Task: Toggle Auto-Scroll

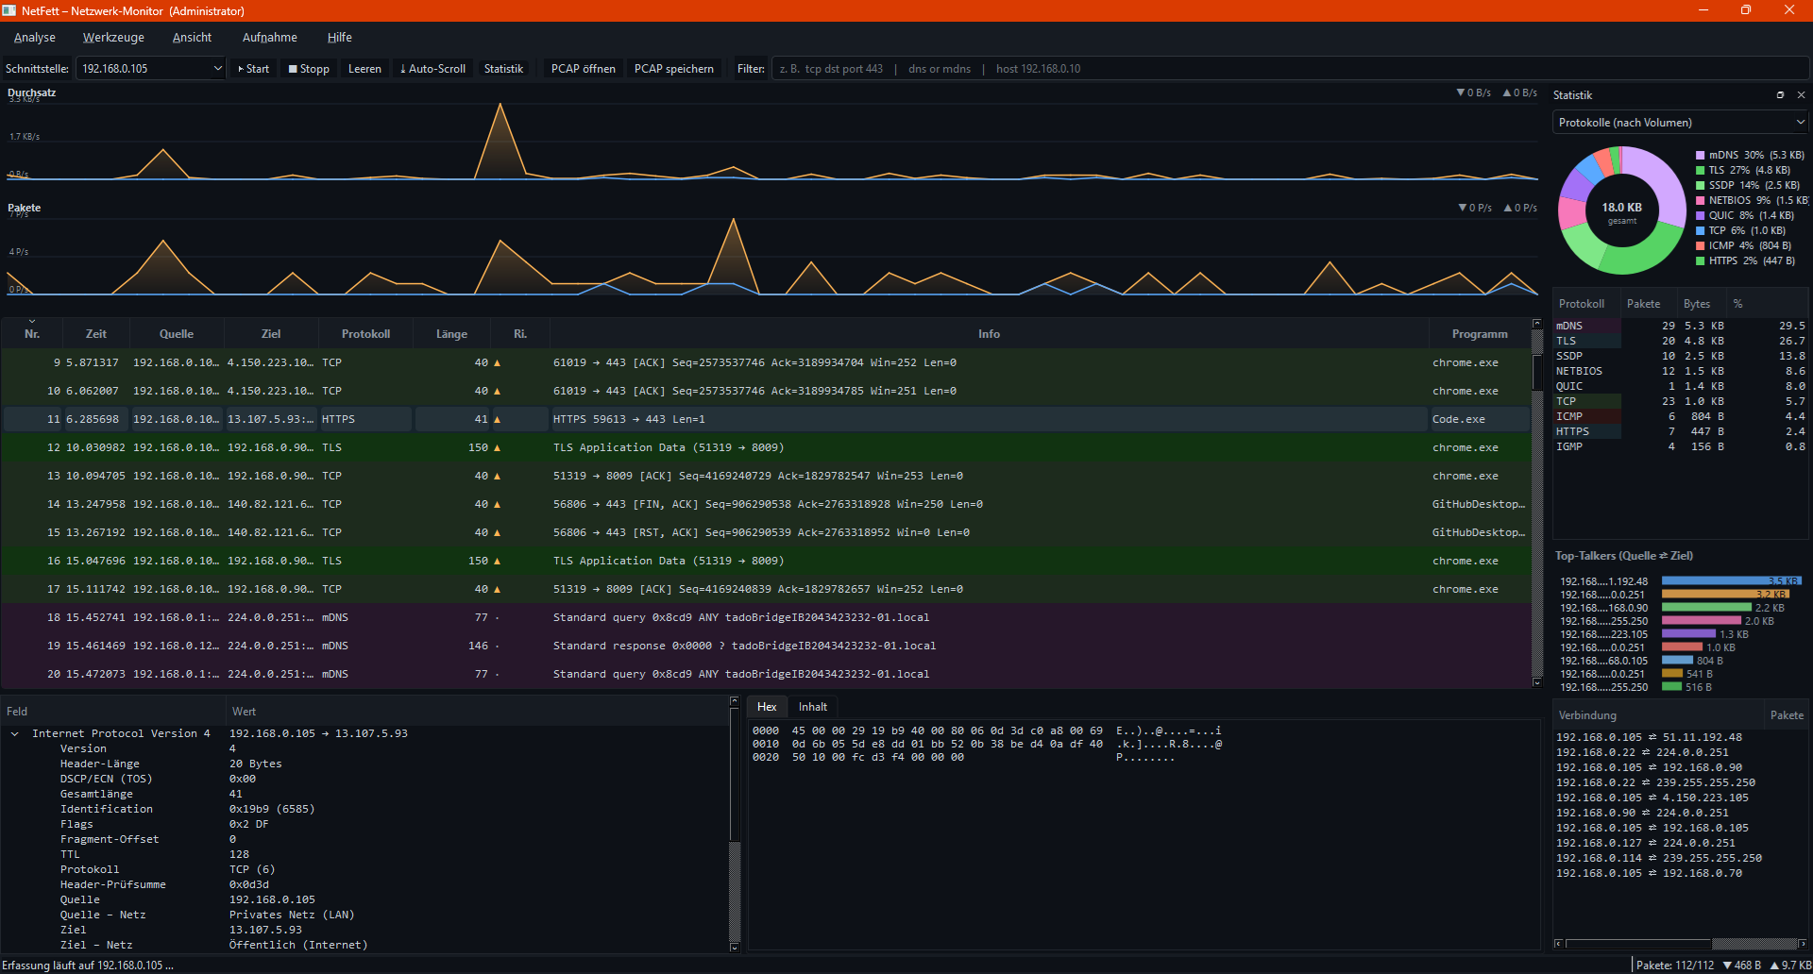Action: [432, 69]
